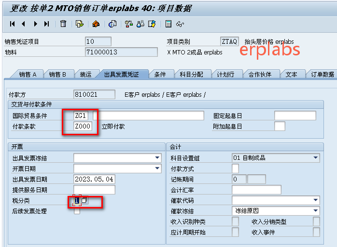Click the 付款方 field containing 810021

click(x=94, y=94)
